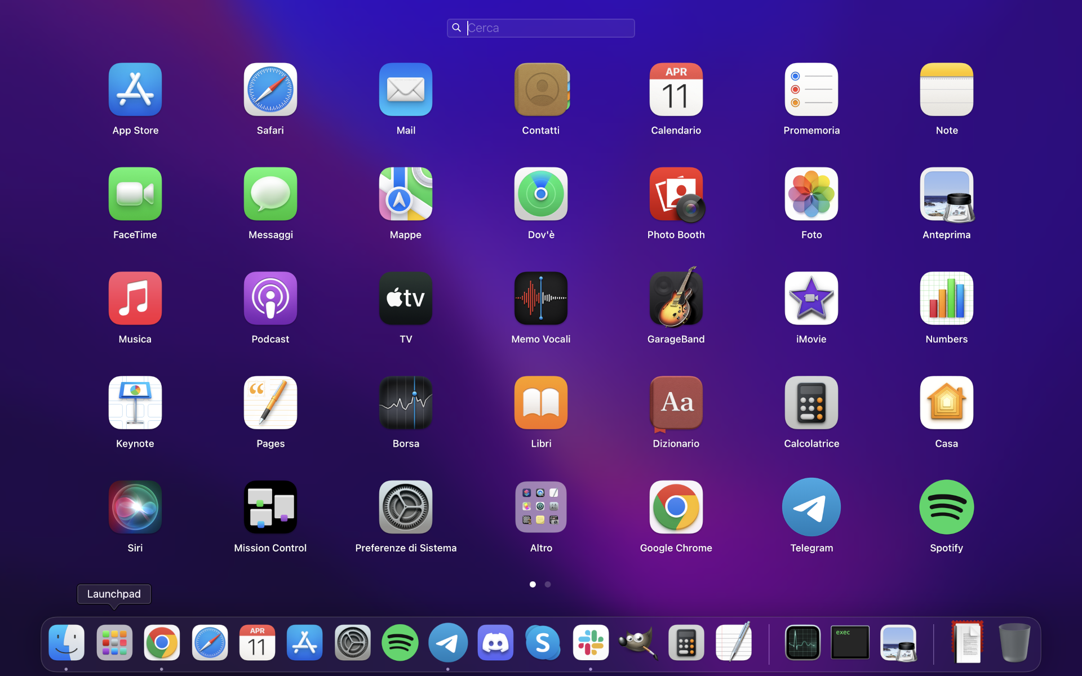The height and width of the screenshot is (676, 1082).
Task: Launch Libri app
Action: [x=541, y=403]
